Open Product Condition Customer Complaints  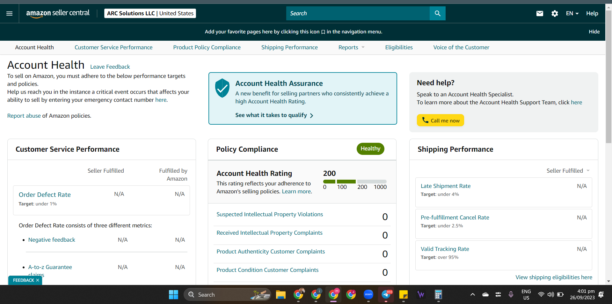coord(267,270)
